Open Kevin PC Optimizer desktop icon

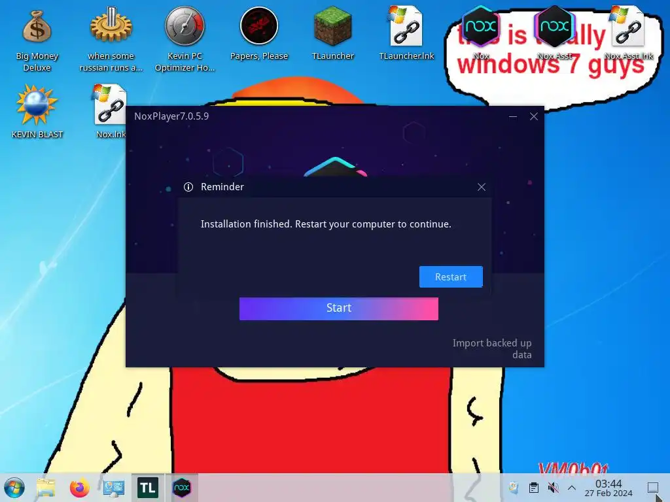[x=185, y=39]
